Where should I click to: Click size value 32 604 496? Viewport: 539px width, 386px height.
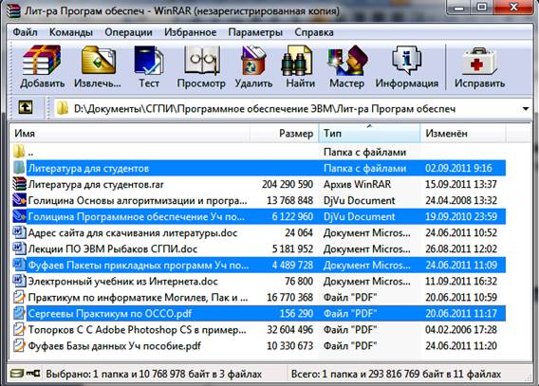point(289,330)
